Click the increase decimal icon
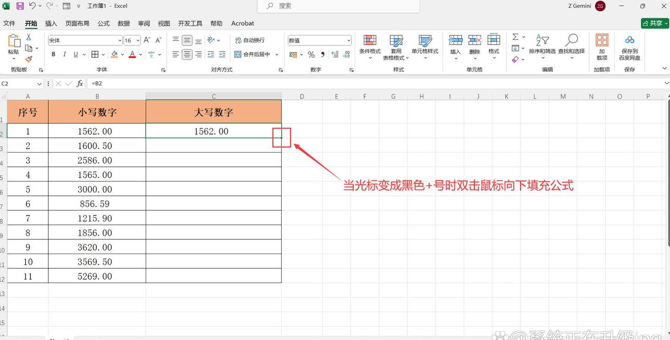This screenshot has height=340, width=670. click(335, 55)
